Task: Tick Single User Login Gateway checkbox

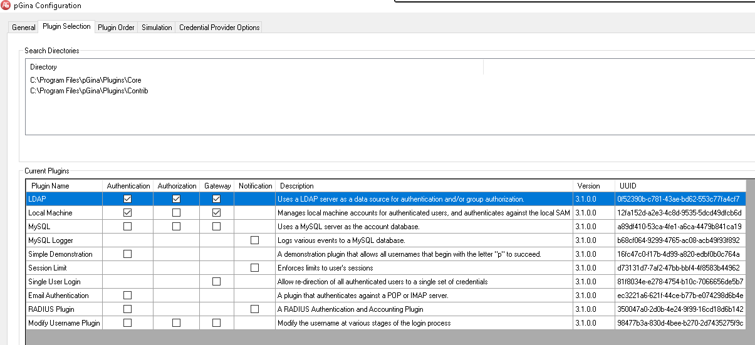Action: point(217,282)
